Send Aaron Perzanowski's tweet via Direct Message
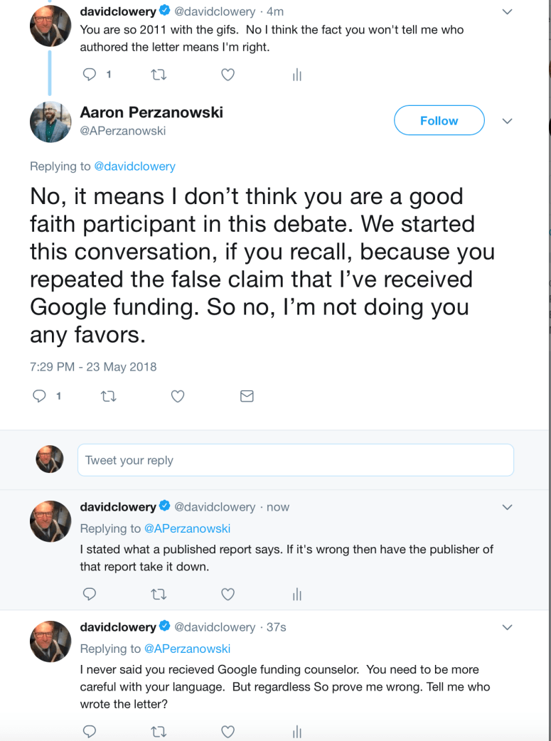The image size is (551, 741). 247,396
